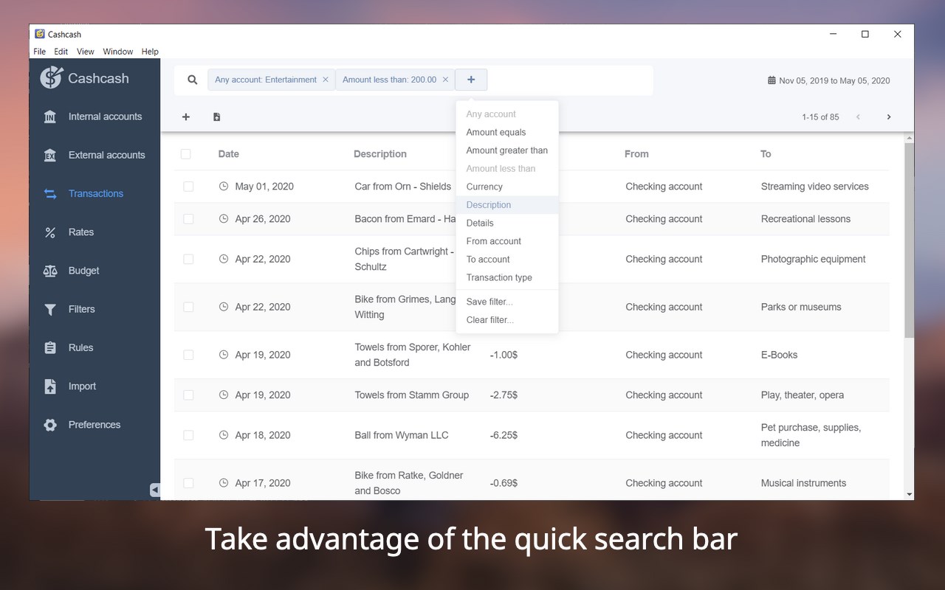Select Amount equals filter option
The width and height of the screenshot is (945, 590).
507,132
